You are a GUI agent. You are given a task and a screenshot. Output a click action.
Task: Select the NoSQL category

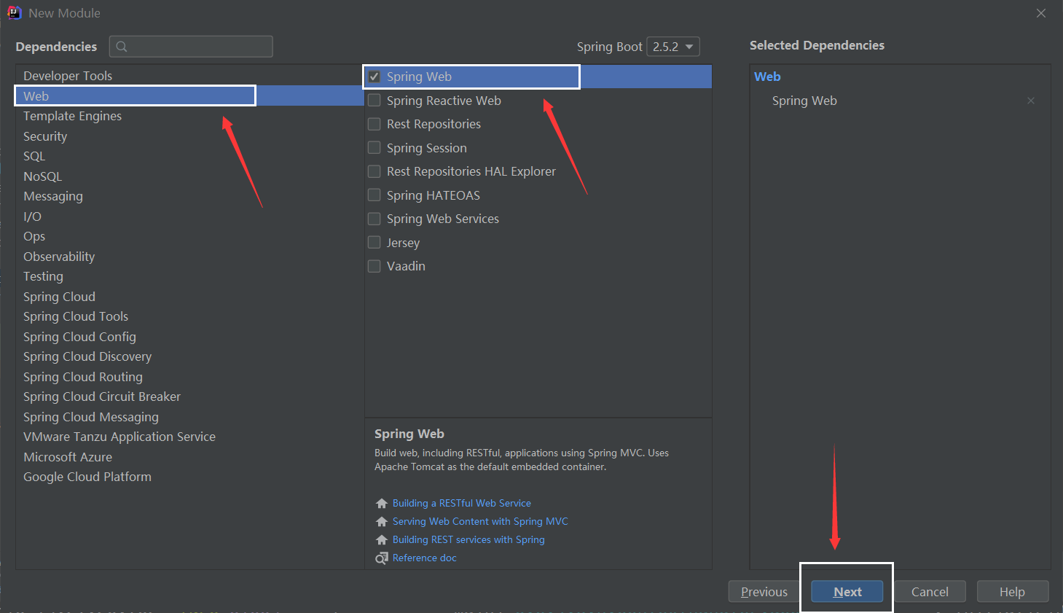point(189,176)
